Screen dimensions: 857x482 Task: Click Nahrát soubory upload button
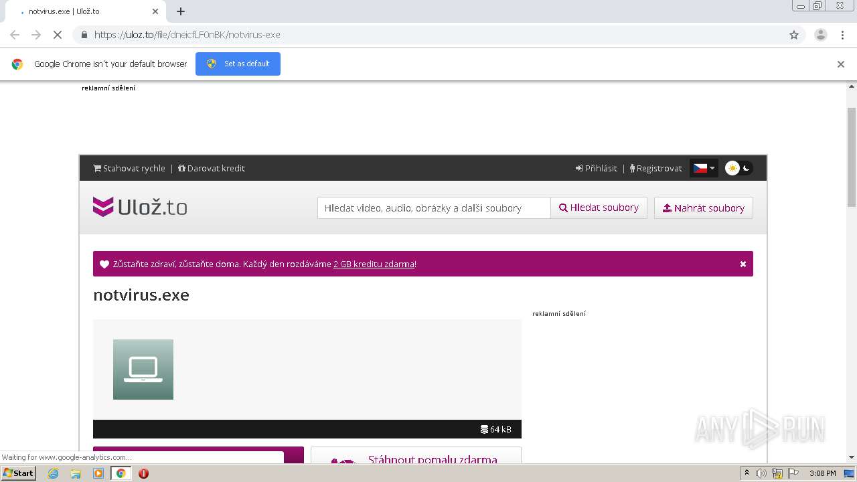704,208
